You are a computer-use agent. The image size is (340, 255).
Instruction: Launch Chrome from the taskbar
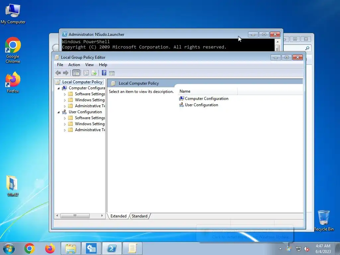(30, 248)
